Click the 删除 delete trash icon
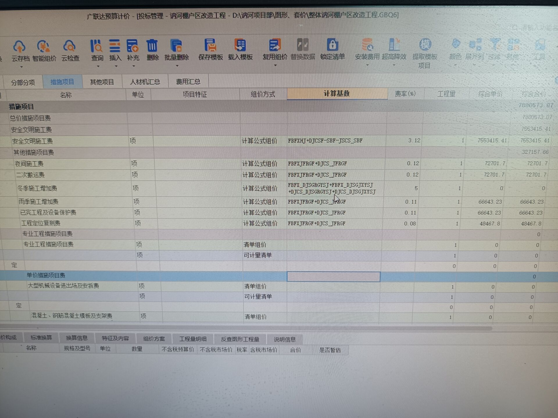The image size is (558, 418). [x=152, y=46]
